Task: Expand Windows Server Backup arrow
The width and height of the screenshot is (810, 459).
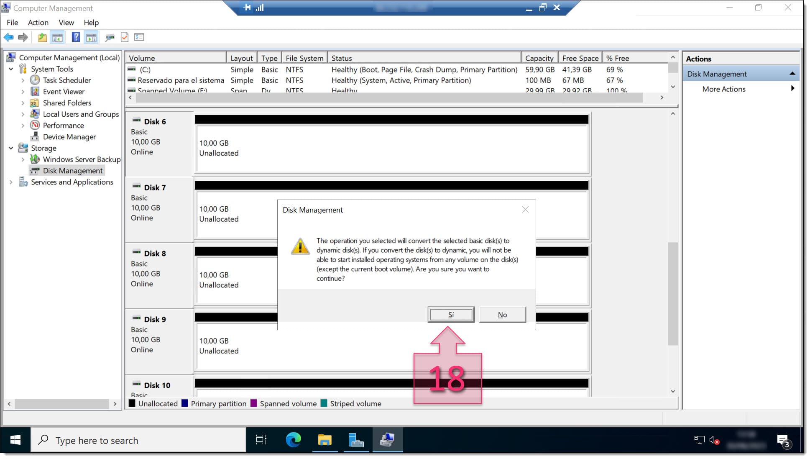Action: click(x=23, y=159)
